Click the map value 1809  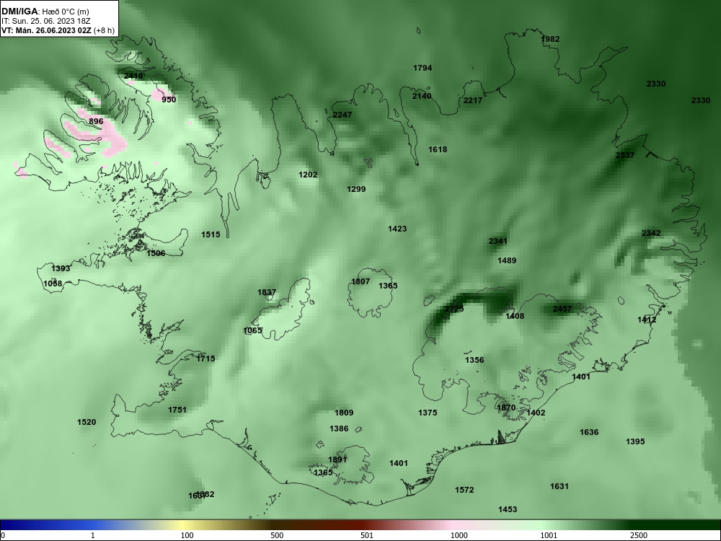tap(344, 413)
